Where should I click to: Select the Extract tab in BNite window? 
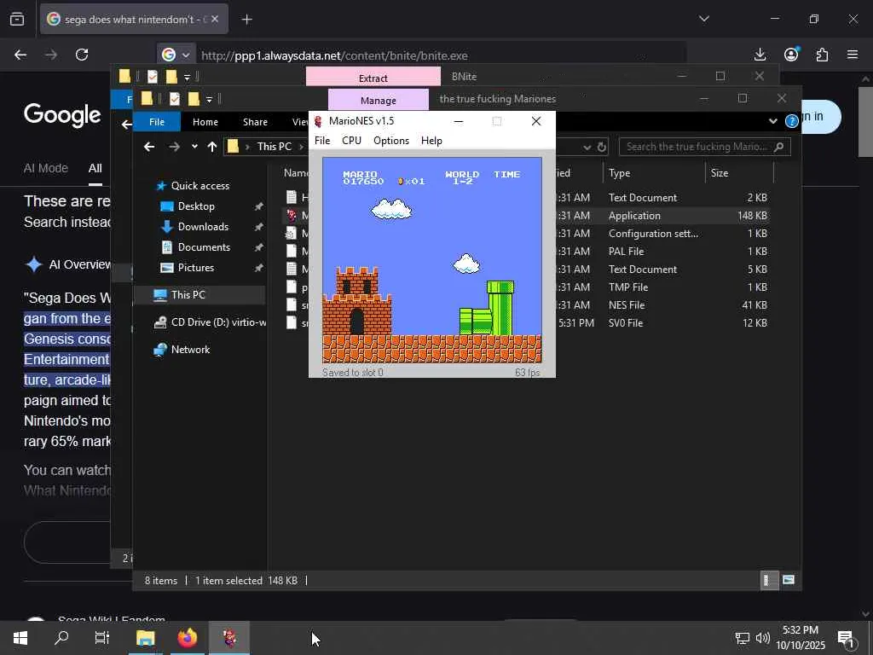pyautogui.click(x=373, y=78)
